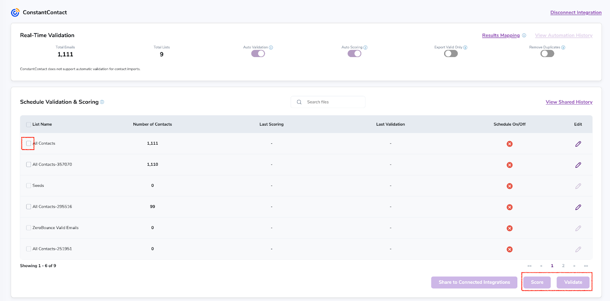Image resolution: width=610 pixels, height=301 pixels.
Task: Click the Auto Validation info icon
Action: tap(271, 48)
